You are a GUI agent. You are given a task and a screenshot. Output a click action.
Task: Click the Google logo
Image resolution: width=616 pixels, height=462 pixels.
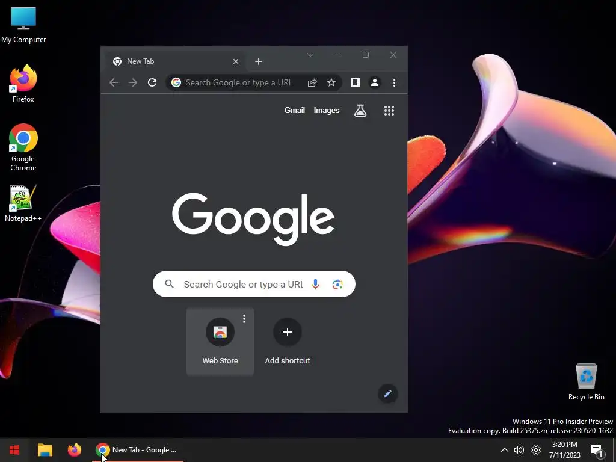[253, 218]
